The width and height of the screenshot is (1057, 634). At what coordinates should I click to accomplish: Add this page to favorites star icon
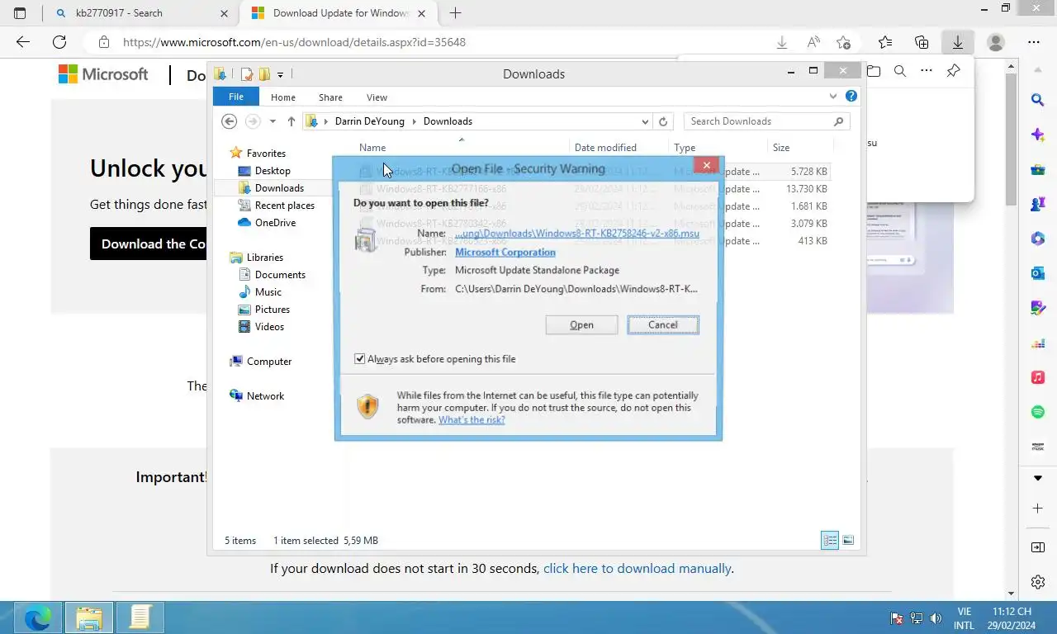click(843, 42)
